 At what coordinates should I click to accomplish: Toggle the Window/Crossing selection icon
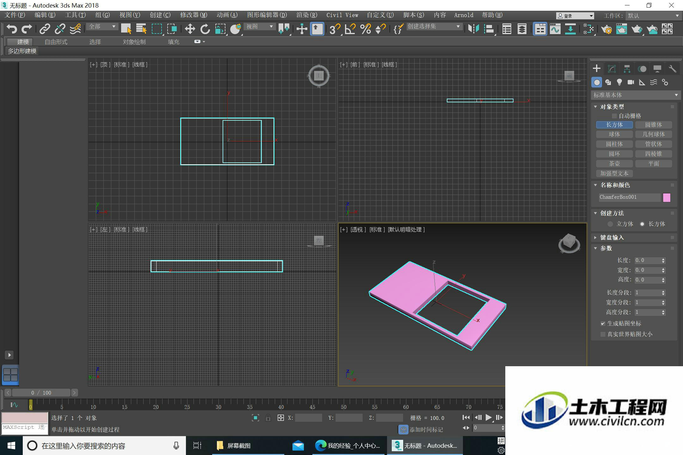pos(172,29)
